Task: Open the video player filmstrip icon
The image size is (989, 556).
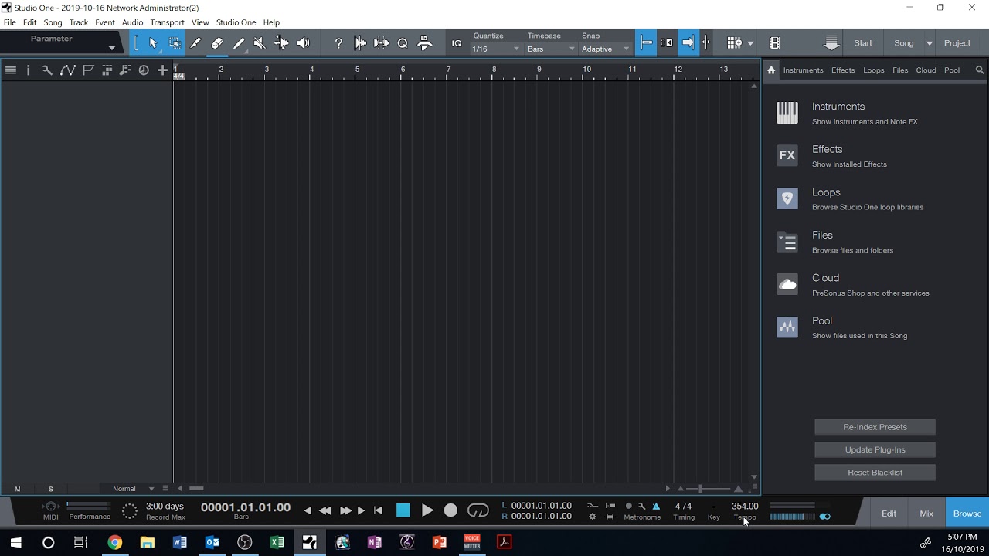Action: pyautogui.click(x=775, y=43)
